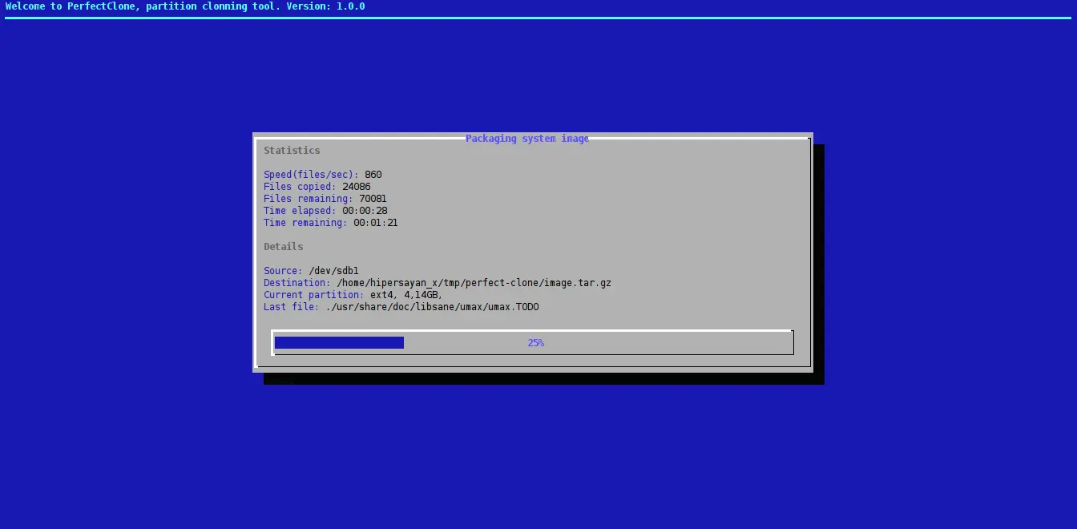Click the 'Time elapsed:' label

tap(301, 211)
